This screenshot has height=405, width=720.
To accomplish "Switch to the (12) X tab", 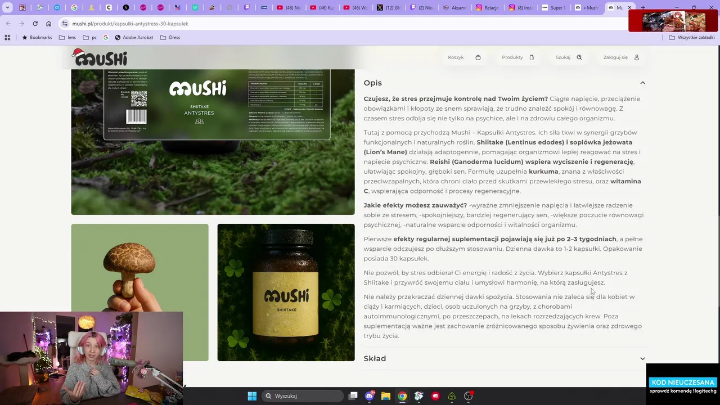I will (389, 8).
